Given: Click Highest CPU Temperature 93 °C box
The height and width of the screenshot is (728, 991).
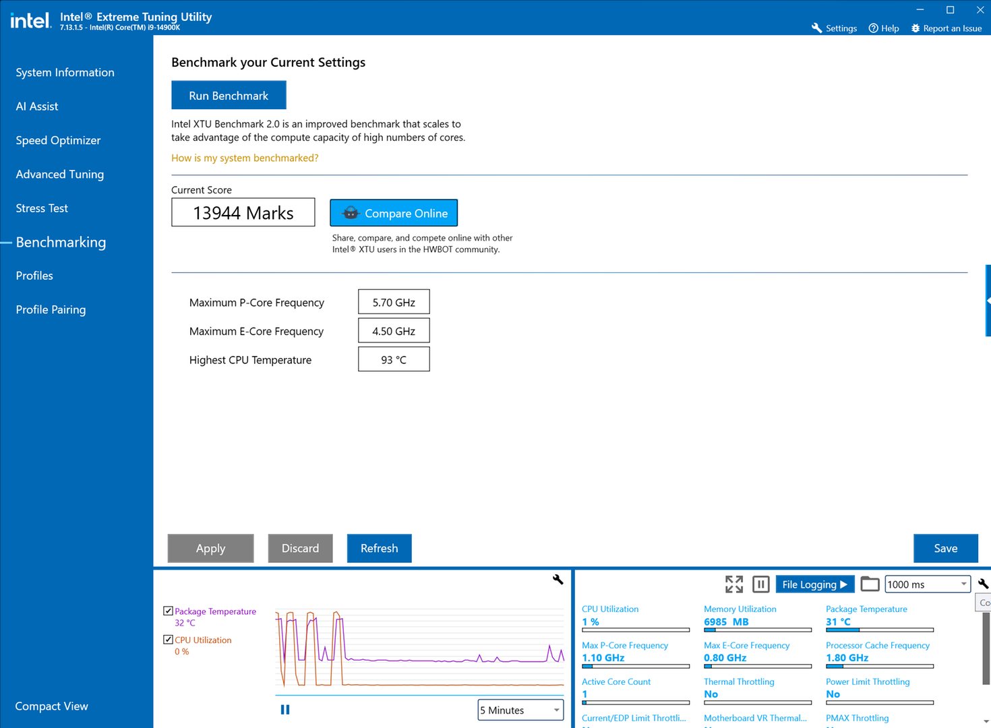Looking at the screenshot, I should 394,359.
